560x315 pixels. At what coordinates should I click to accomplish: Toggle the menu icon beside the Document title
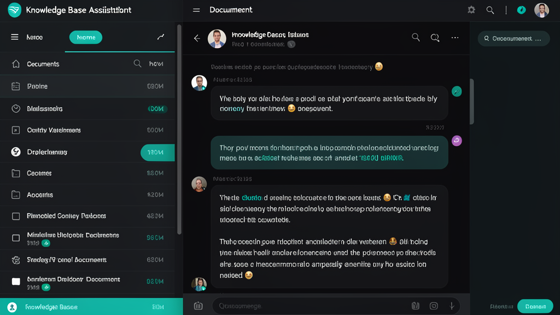tap(196, 10)
